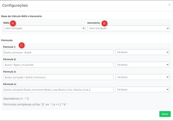Close the Configurações dialog with the X
This screenshot has height=121, width=173.
click(x=169, y=5)
